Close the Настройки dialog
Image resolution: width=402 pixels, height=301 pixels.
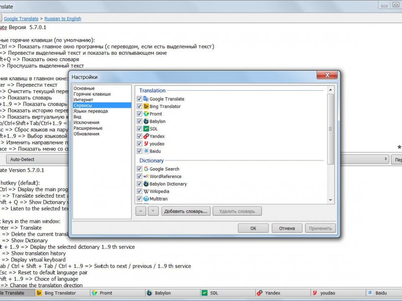pos(327,75)
